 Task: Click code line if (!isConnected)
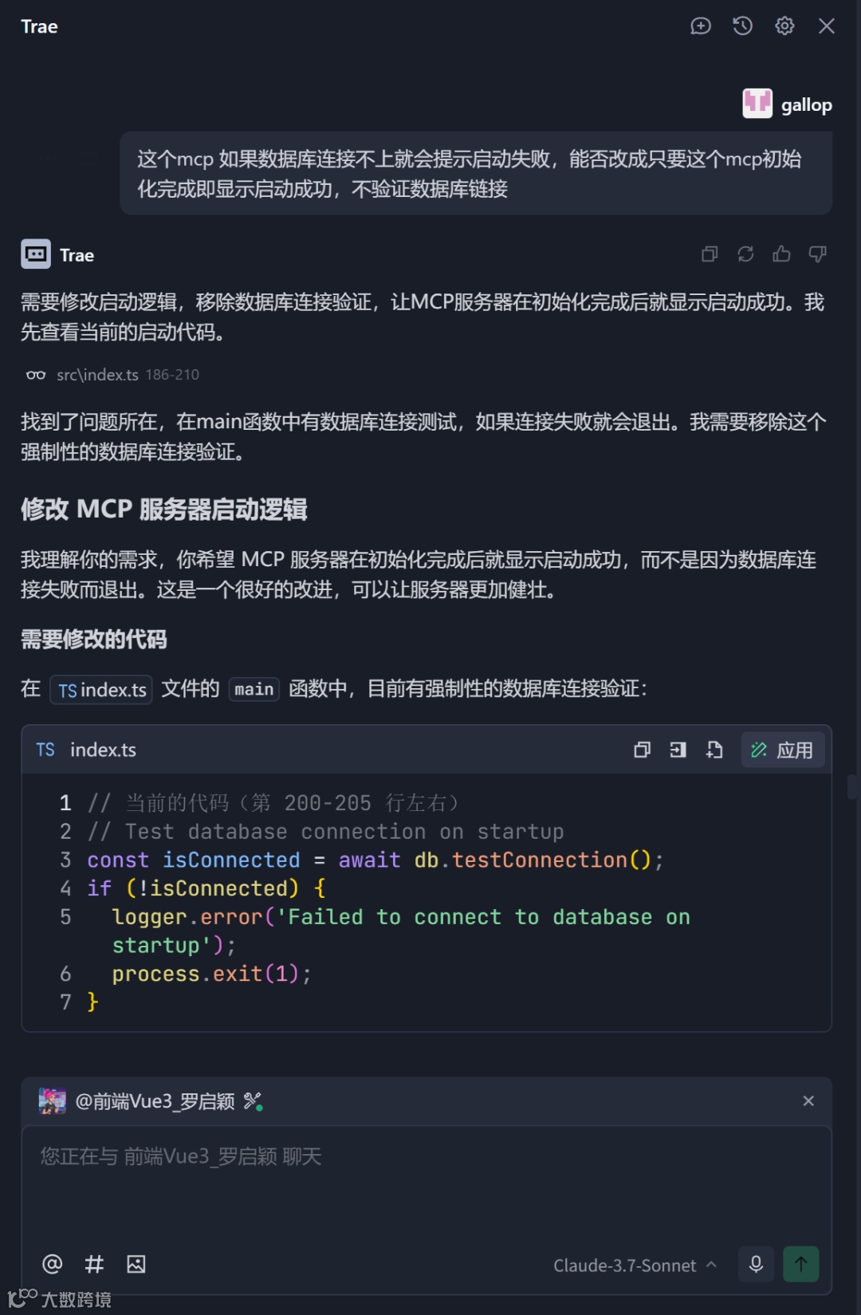pos(206,888)
